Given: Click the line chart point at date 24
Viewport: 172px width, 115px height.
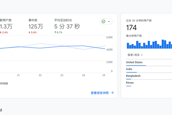Looking at the screenshot, I should point(83,46).
